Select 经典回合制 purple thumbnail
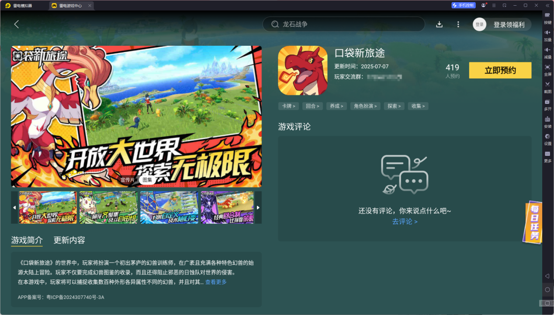554x315 pixels. (227, 207)
